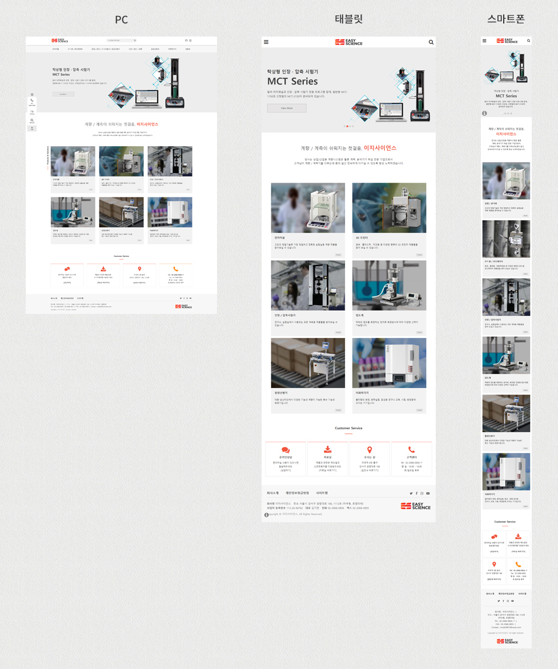Click search magnifier icon in tablet header
Viewport: 558px width, 669px height.
pos(431,42)
